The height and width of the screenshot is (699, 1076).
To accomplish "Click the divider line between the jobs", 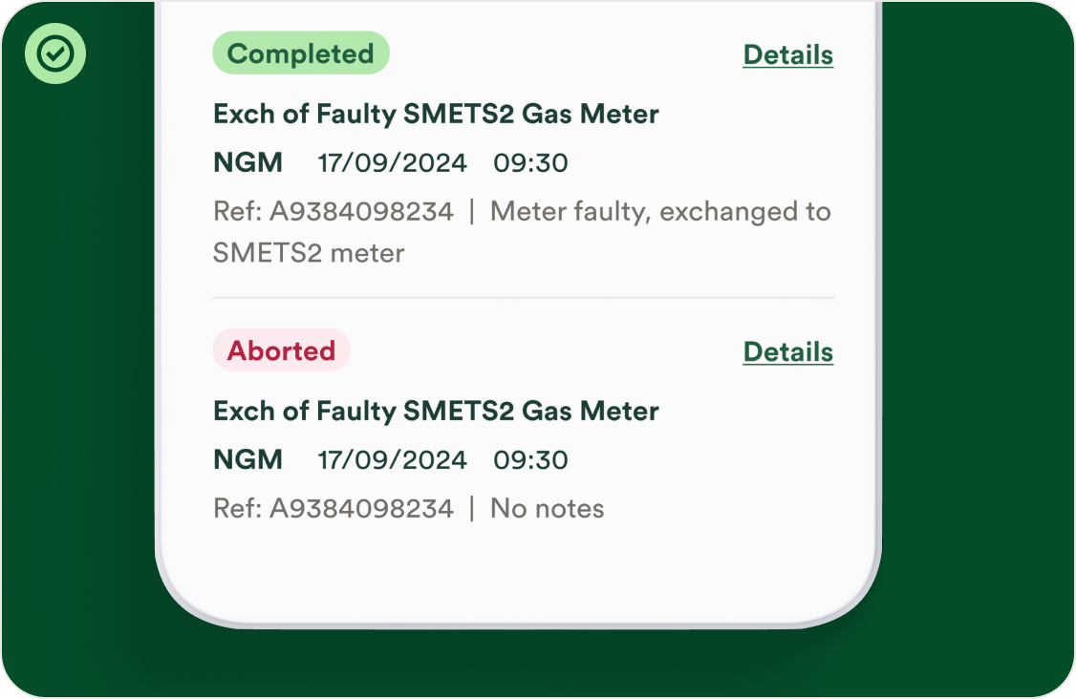I will [x=523, y=298].
